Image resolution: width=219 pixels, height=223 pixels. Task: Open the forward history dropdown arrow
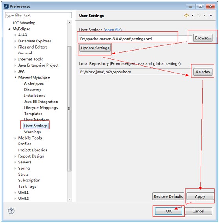tap(204, 15)
